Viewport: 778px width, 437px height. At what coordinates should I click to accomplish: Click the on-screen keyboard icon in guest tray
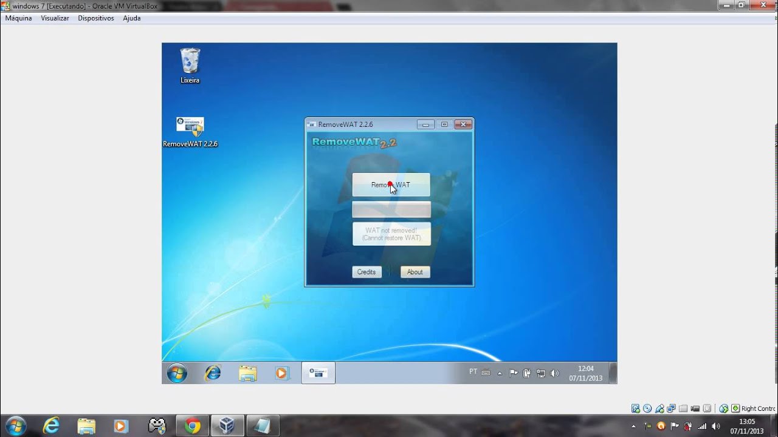point(486,373)
